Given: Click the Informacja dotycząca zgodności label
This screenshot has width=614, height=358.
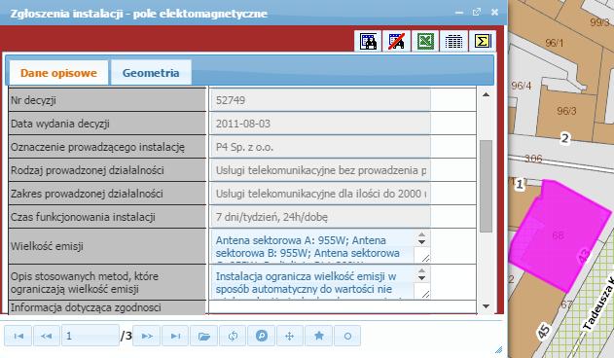Looking at the screenshot, I should (x=86, y=307).
